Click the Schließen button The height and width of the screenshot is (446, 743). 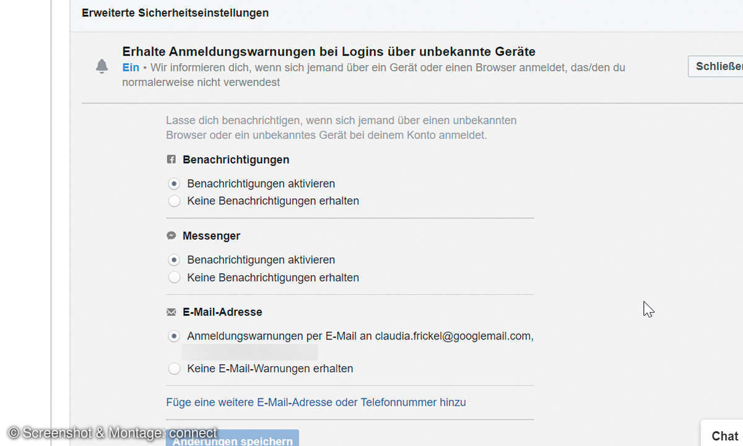click(716, 66)
